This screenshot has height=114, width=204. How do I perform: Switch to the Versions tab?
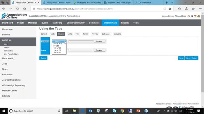[x=117, y=34]
